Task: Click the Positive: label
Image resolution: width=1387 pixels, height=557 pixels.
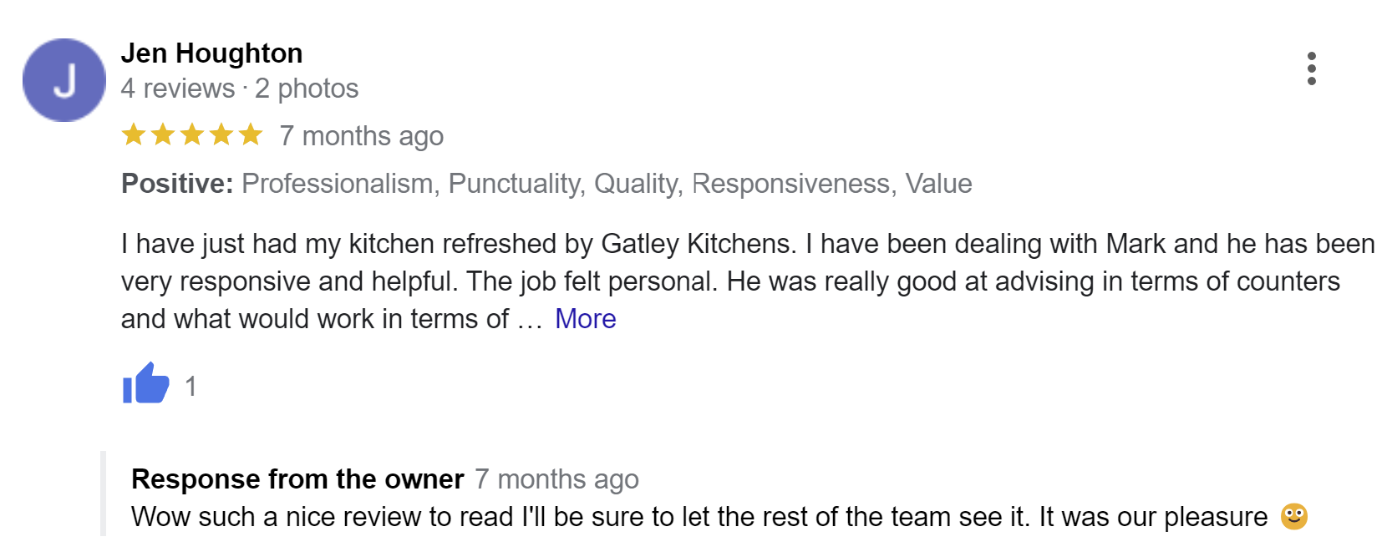Action: (177, 184)
